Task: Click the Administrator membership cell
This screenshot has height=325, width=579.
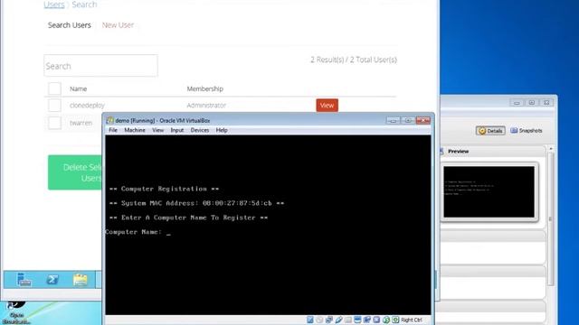Action: click(x=206, y=106)
